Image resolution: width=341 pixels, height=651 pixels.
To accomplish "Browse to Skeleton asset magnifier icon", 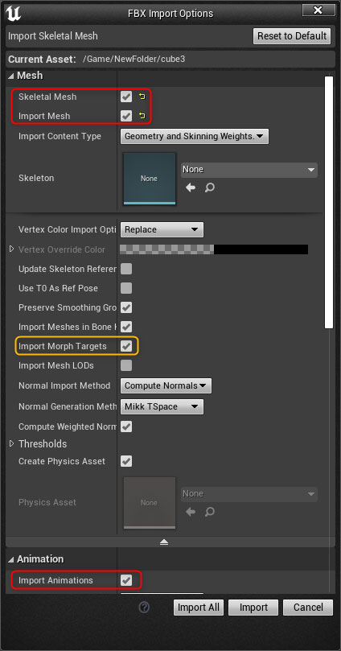I will point(210,187).
